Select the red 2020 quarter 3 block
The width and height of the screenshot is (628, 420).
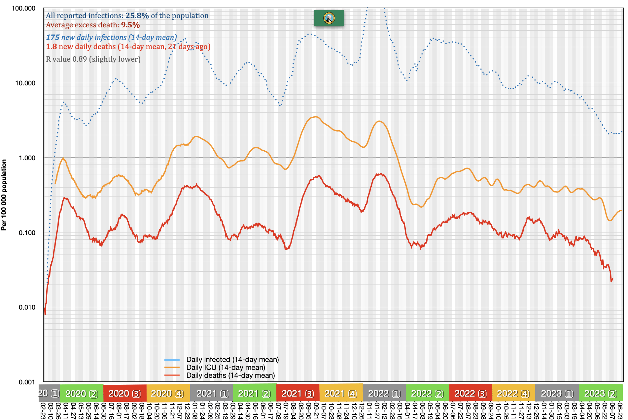[124, 394]
